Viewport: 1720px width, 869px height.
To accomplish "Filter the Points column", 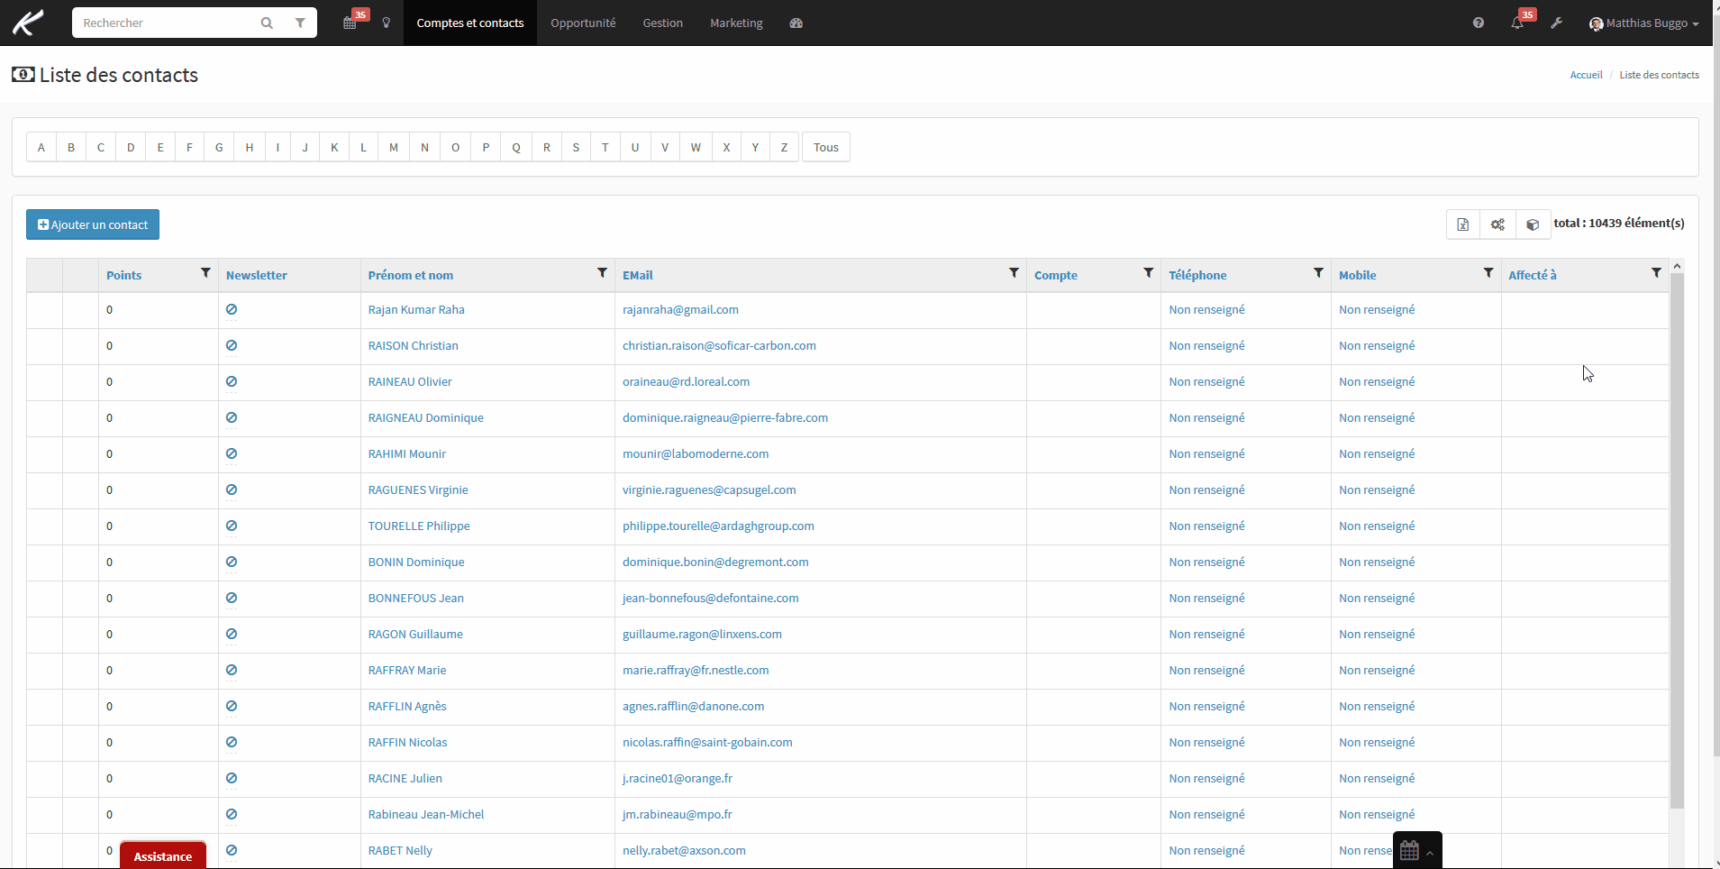I will [205, 273].
